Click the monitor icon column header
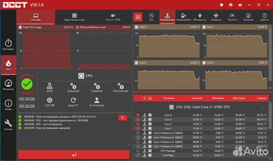The image size is (273, 161). [150, 98]
